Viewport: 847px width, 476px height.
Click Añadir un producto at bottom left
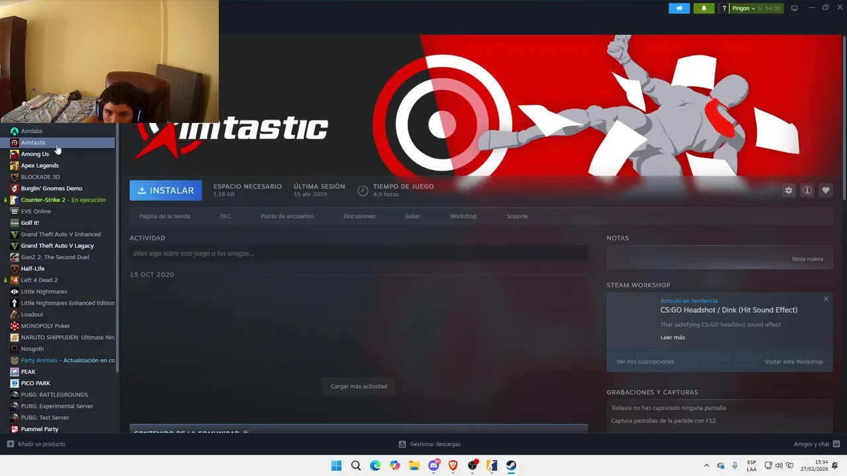coord(36,444)
